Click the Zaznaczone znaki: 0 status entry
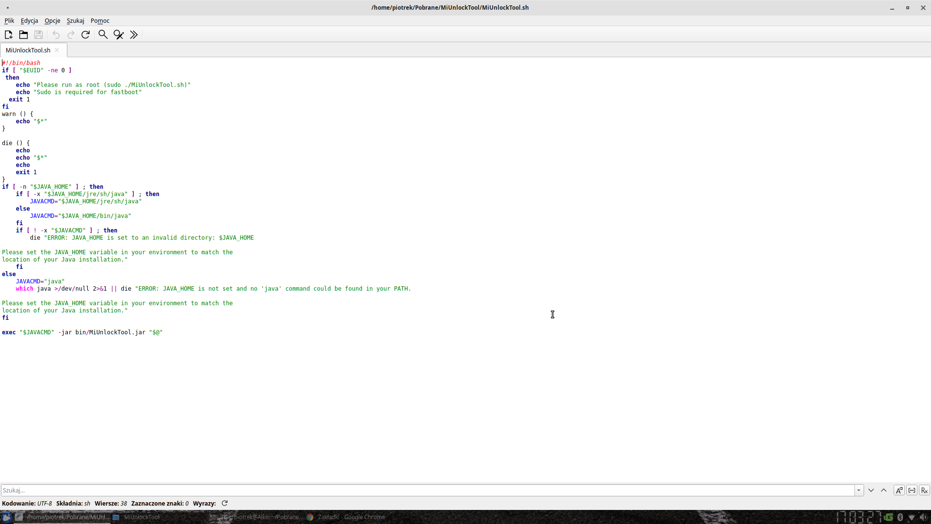 click(160, 503)
